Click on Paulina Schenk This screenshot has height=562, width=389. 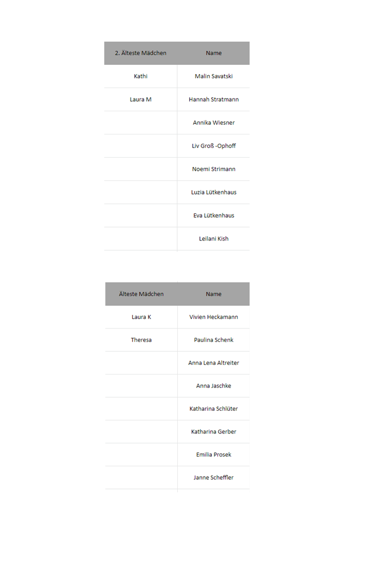tap(213, 340)
